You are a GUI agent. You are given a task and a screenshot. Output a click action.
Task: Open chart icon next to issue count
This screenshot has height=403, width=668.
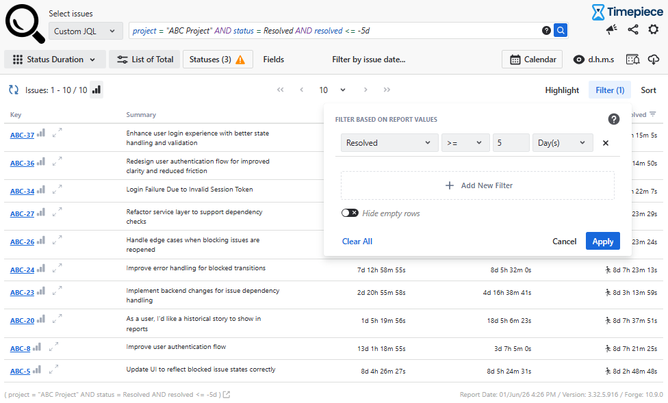pos(97,90)
